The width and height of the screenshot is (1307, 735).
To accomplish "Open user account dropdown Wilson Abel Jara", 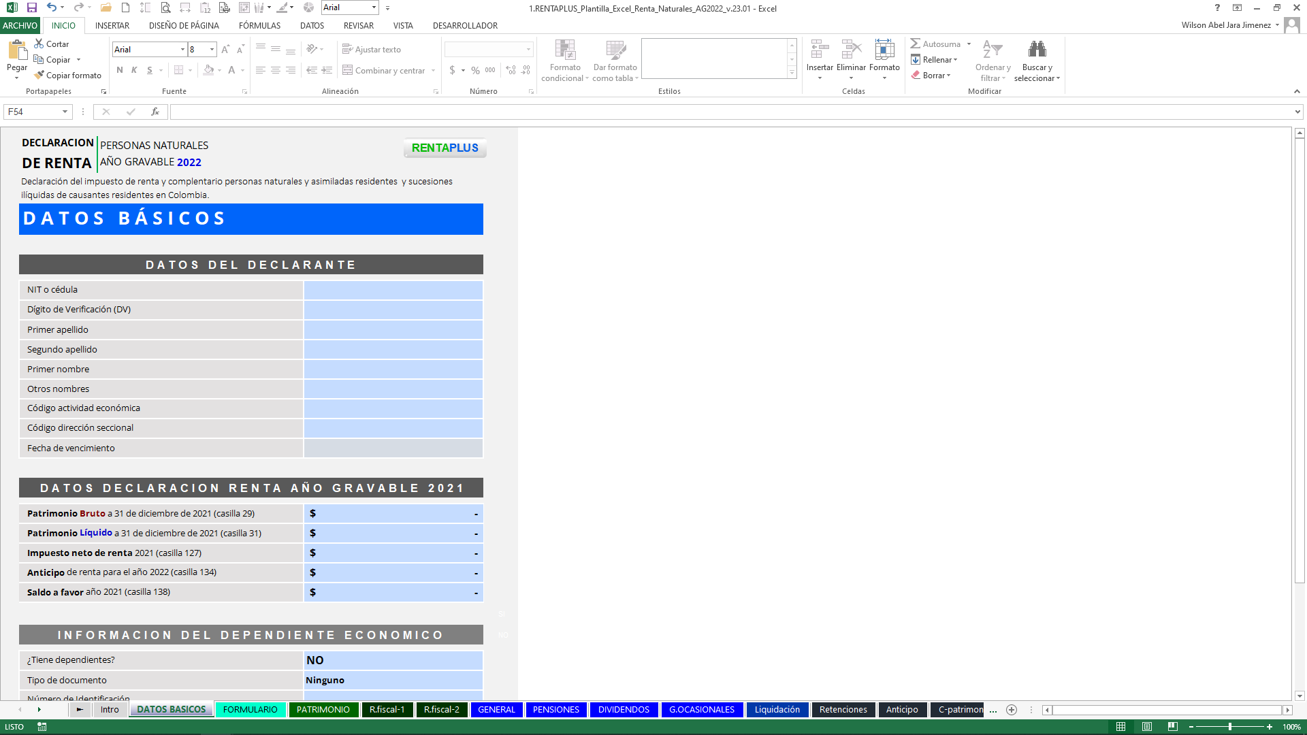I will [x=1277, y=25].
